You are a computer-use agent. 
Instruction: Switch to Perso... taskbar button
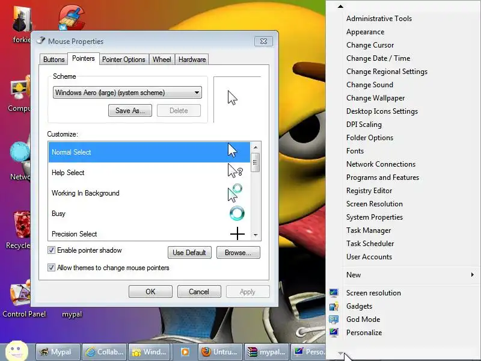click(x=308, y=352)
